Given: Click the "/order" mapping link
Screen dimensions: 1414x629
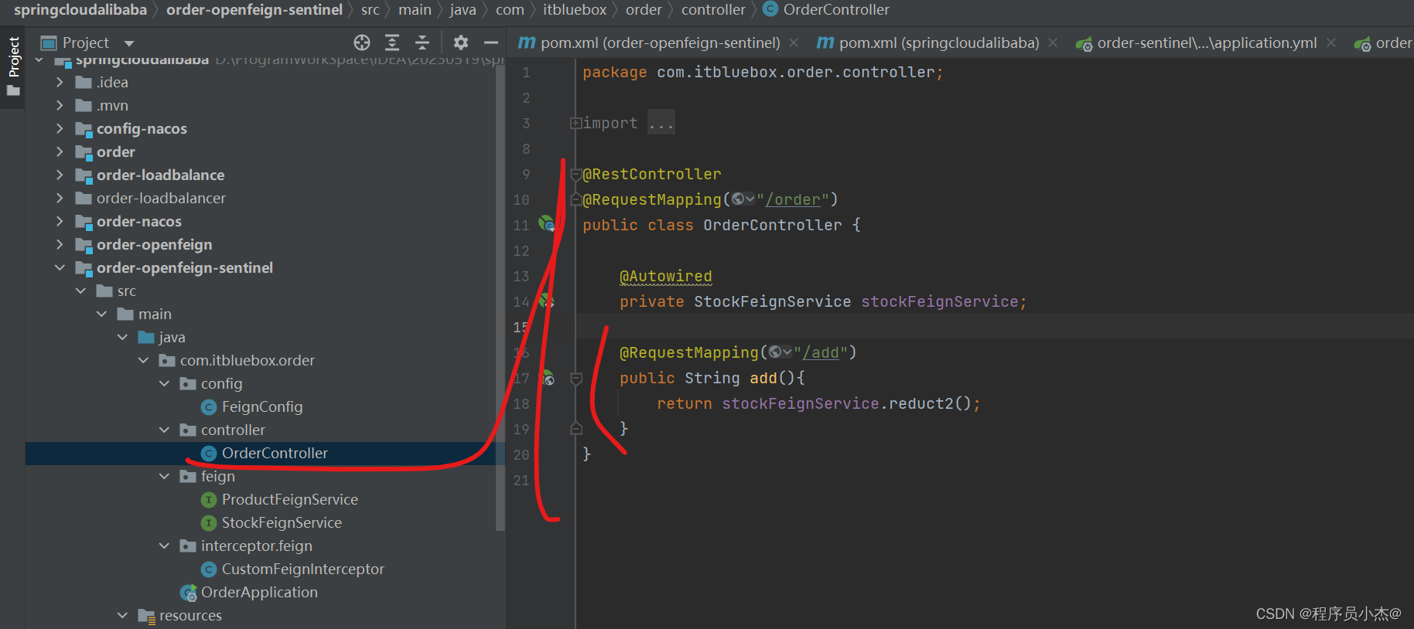Looking at the screenshot, I should 793,199.
